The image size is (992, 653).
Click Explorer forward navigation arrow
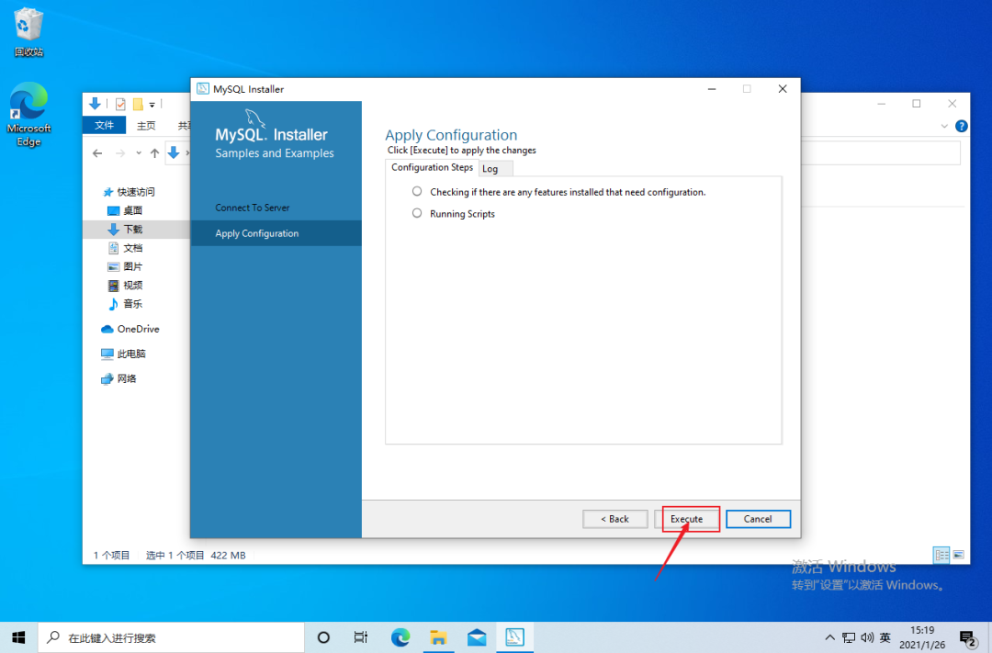point(120,153)
